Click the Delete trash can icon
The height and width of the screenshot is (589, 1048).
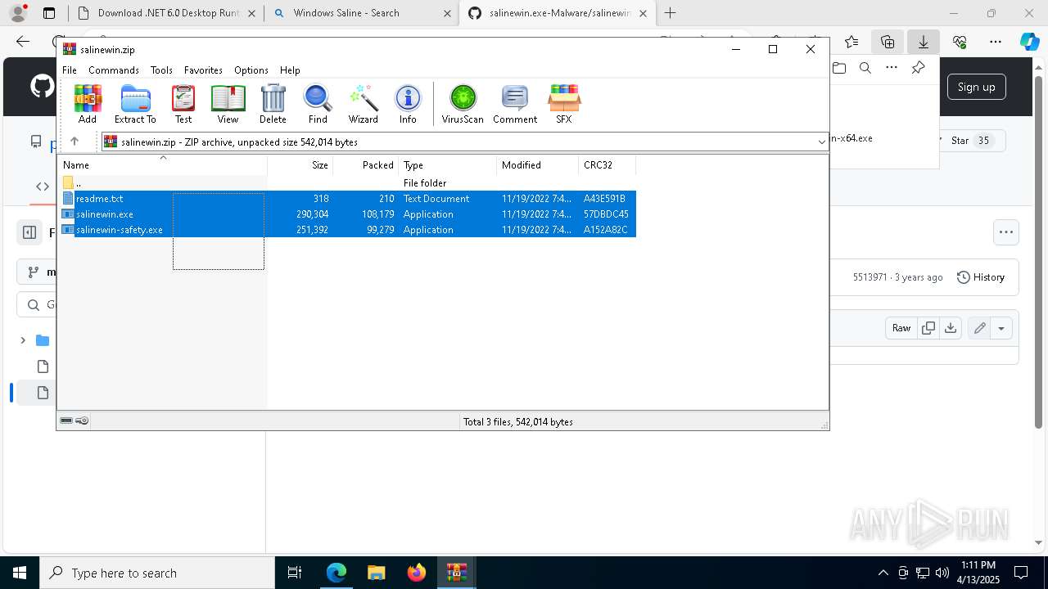click(273, 104)
